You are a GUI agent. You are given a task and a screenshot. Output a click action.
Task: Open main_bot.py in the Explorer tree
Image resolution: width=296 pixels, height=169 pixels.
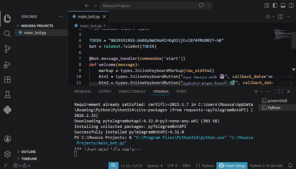point(35,33)
